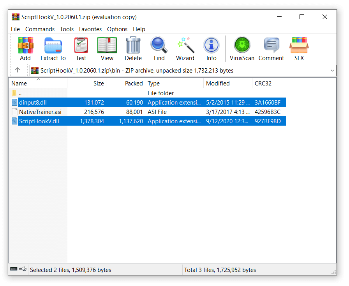Go up one folder level arrow
Screen dimensions: 349x286
pos(18,70)
